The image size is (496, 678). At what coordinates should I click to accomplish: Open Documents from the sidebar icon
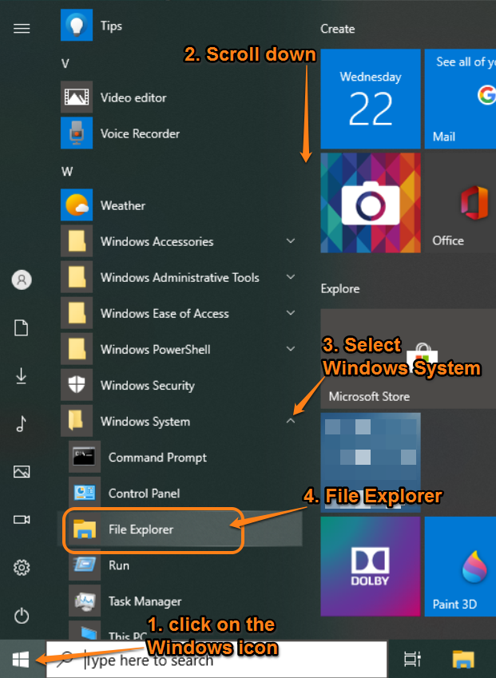coord(22,327)
